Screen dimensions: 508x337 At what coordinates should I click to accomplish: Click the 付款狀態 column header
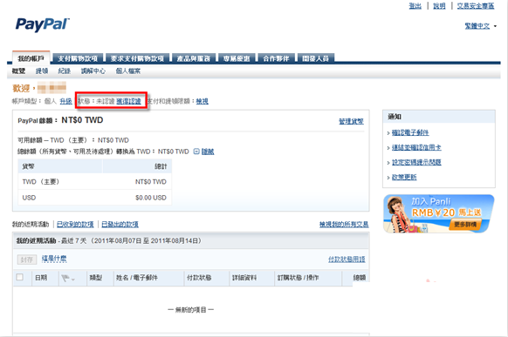click(199, 278)
